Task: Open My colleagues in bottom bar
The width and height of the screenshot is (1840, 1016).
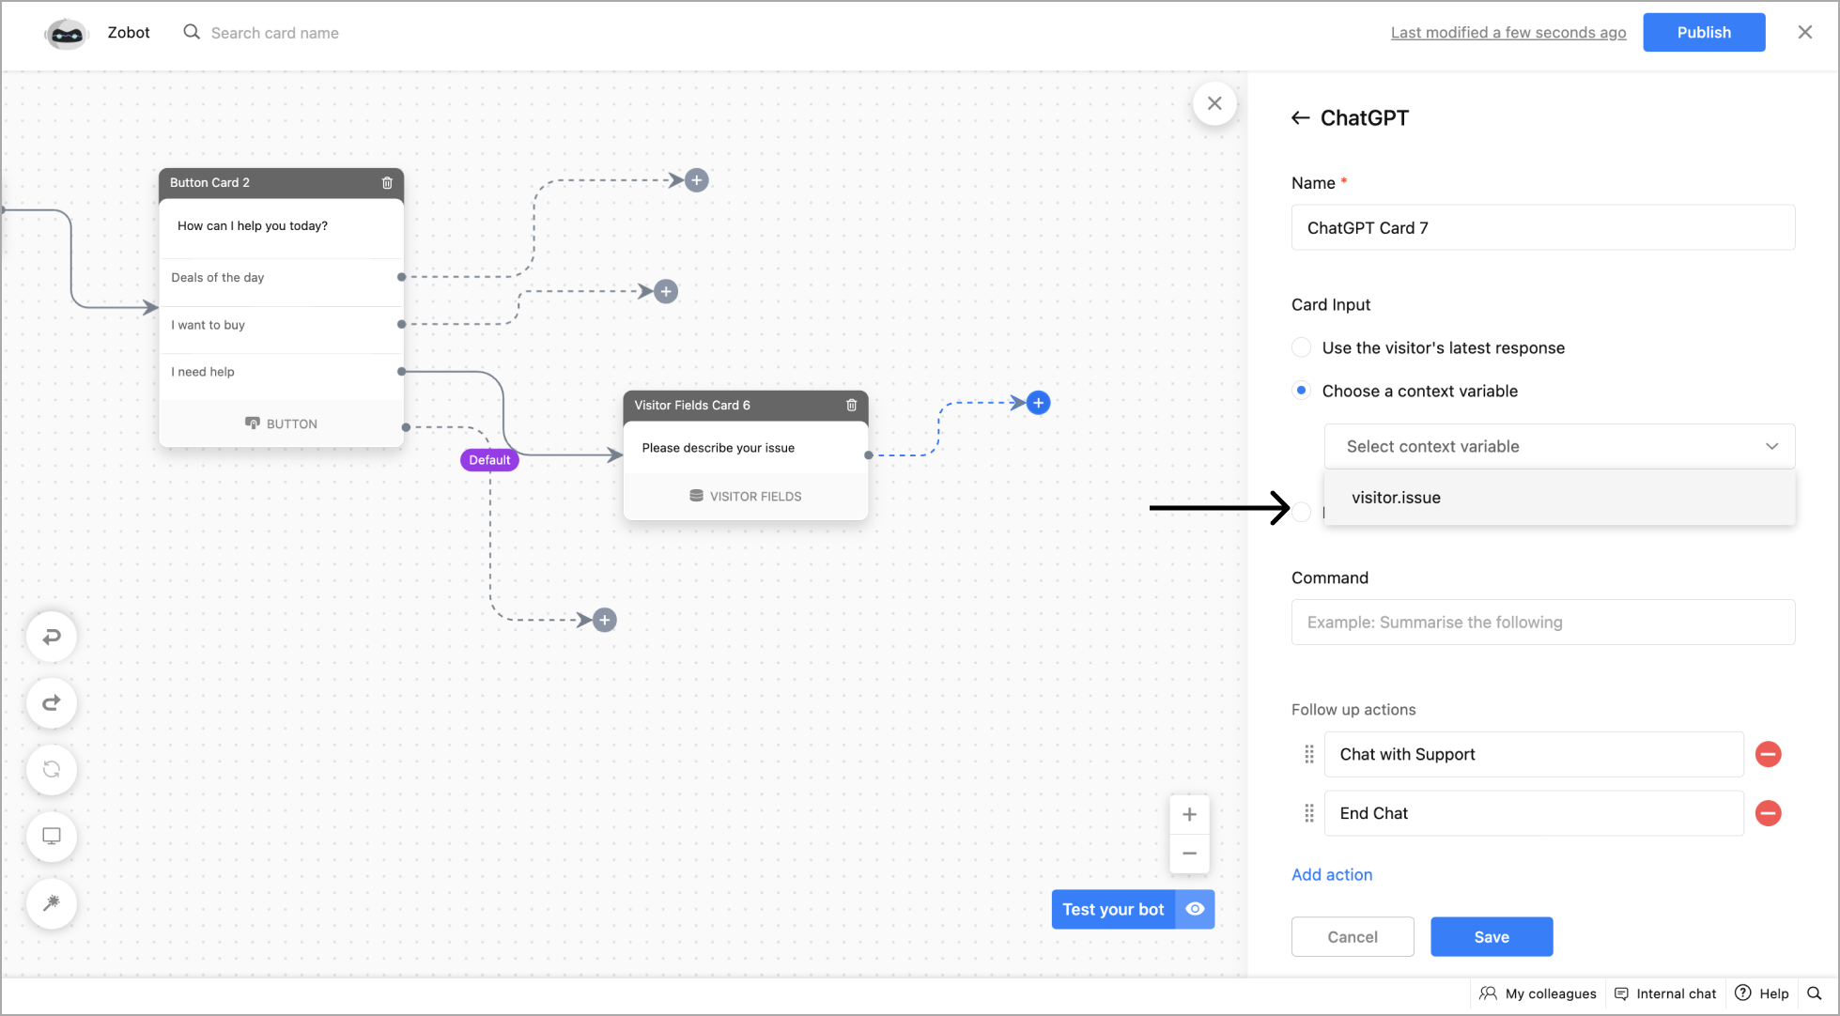Action: 1538,993
